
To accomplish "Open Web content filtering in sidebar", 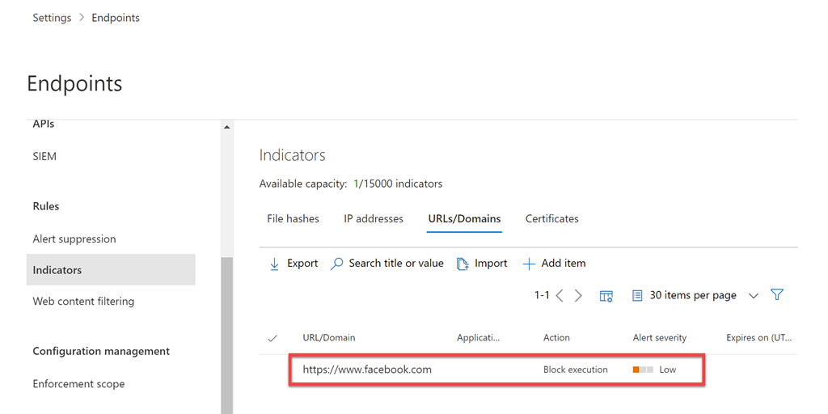I will point(83,302).
